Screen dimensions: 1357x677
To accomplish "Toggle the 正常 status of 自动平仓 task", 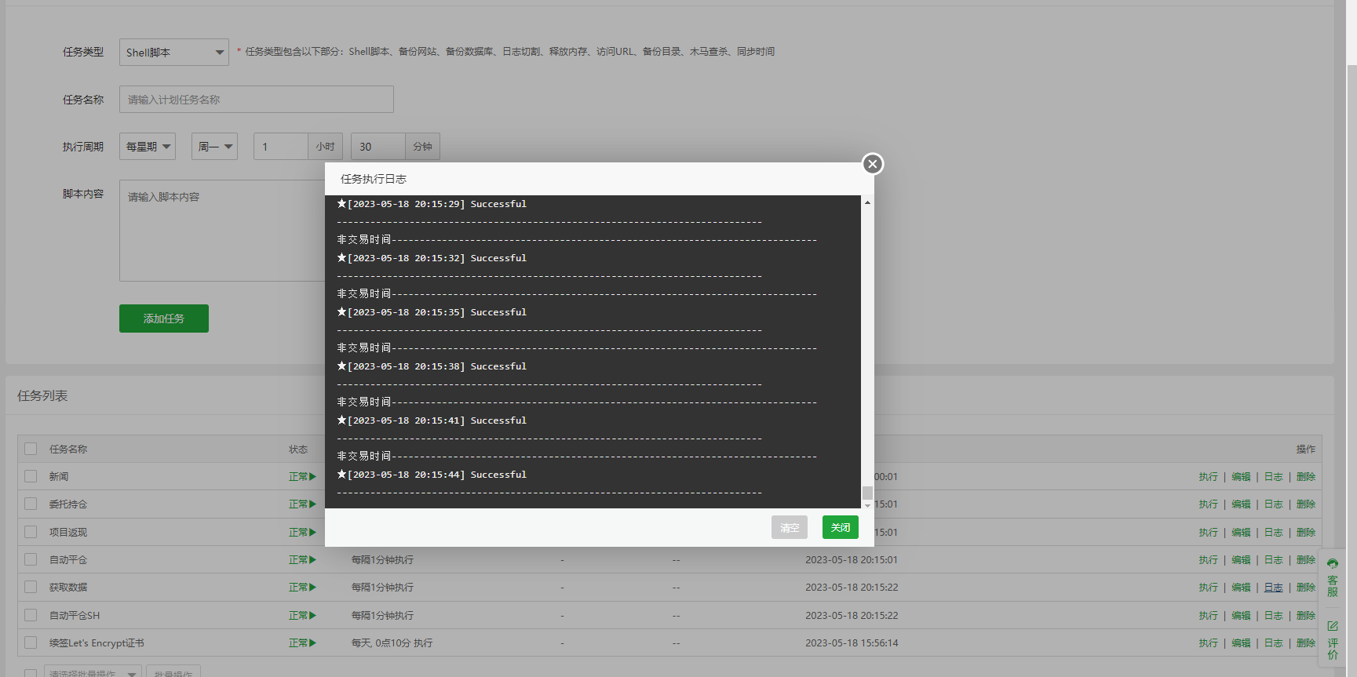I will click(x=302, y=560).
